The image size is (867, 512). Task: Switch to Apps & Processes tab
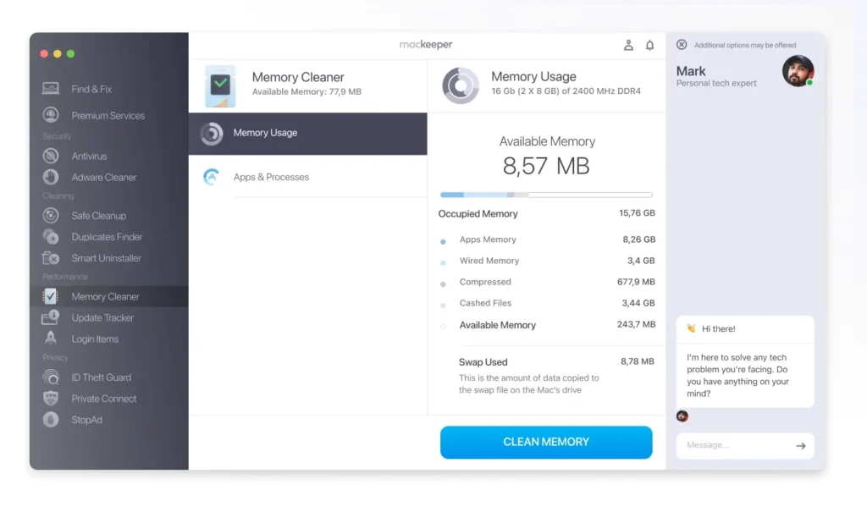coord(308,177)
